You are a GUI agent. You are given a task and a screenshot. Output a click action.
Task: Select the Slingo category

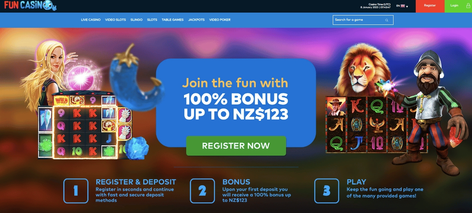tap(136, 20)
